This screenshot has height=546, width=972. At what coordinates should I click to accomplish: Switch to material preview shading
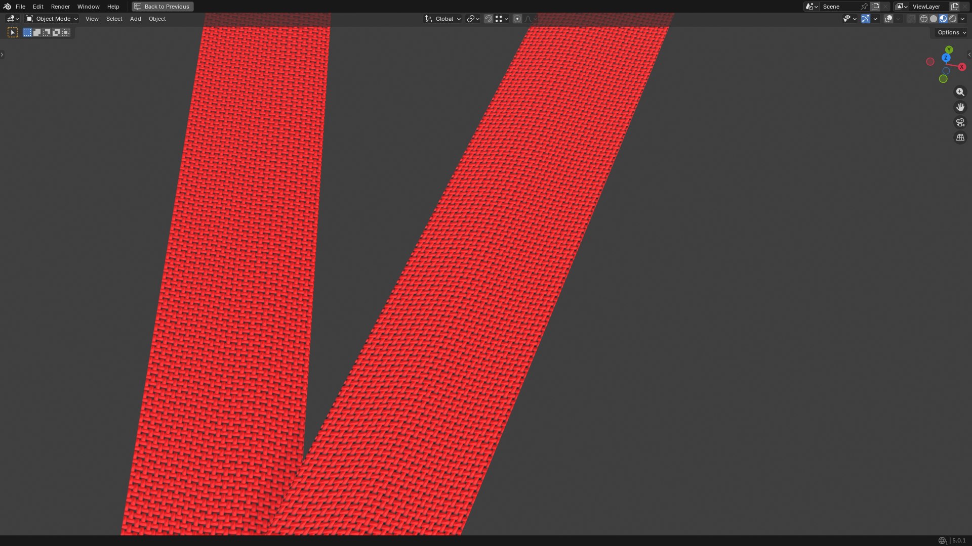(943, 19)
